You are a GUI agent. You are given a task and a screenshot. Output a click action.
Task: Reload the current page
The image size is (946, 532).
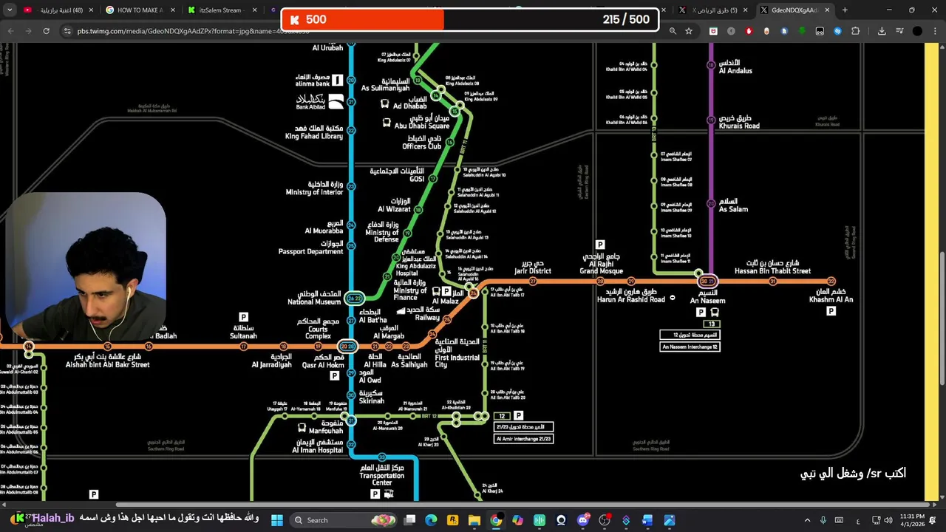click(x=46, y=31)
